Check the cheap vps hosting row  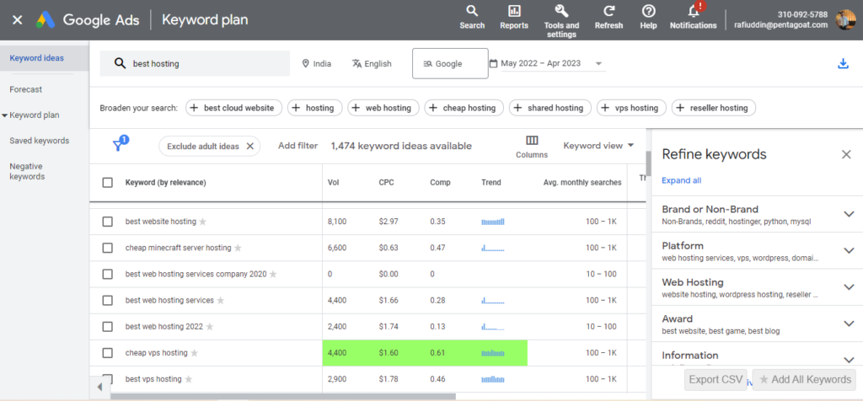point(108,353)
